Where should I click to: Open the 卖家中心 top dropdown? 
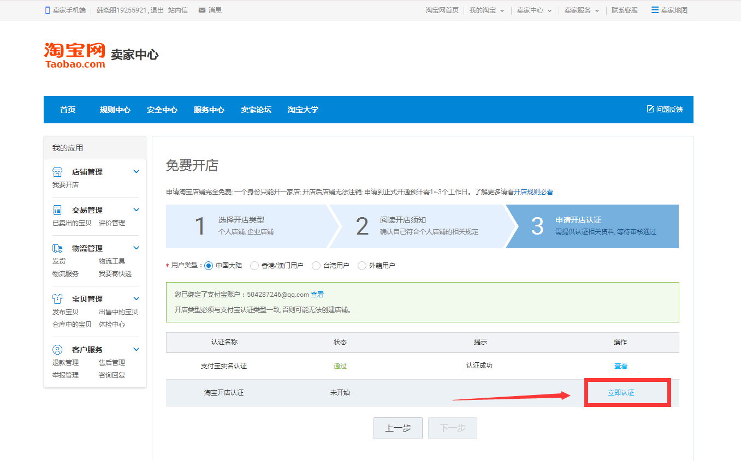(534, 10)
